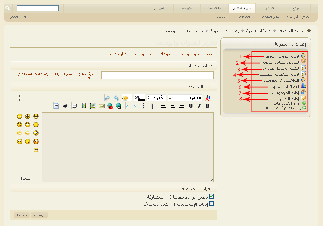Click the redo arrow icon
Screen dimensions: 323x226
107,98
